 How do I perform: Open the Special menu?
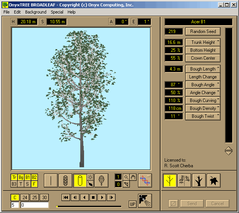pos(57,12)
